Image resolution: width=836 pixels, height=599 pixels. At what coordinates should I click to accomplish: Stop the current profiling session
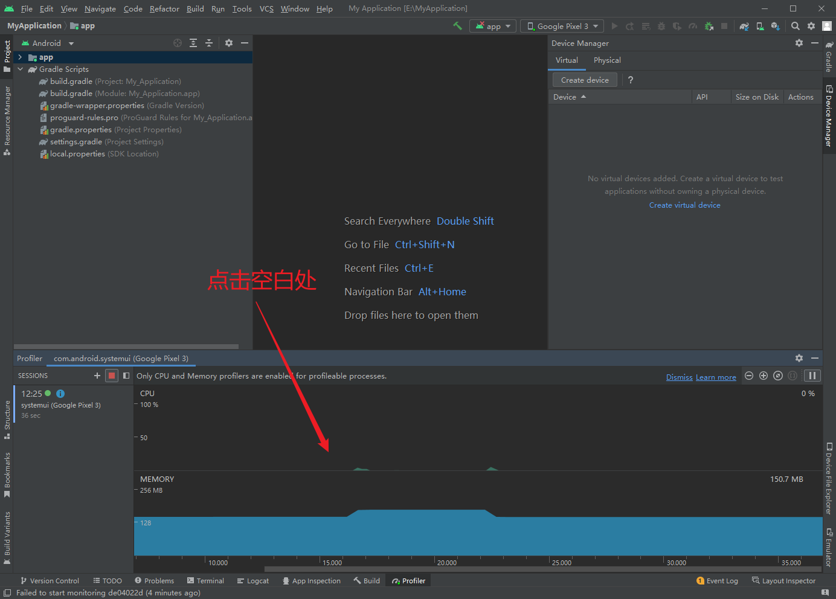coord(112,376)
